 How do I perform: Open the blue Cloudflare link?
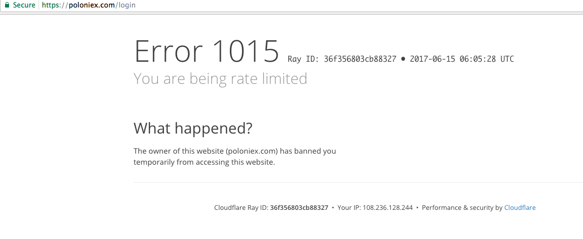tap(520, 208)
